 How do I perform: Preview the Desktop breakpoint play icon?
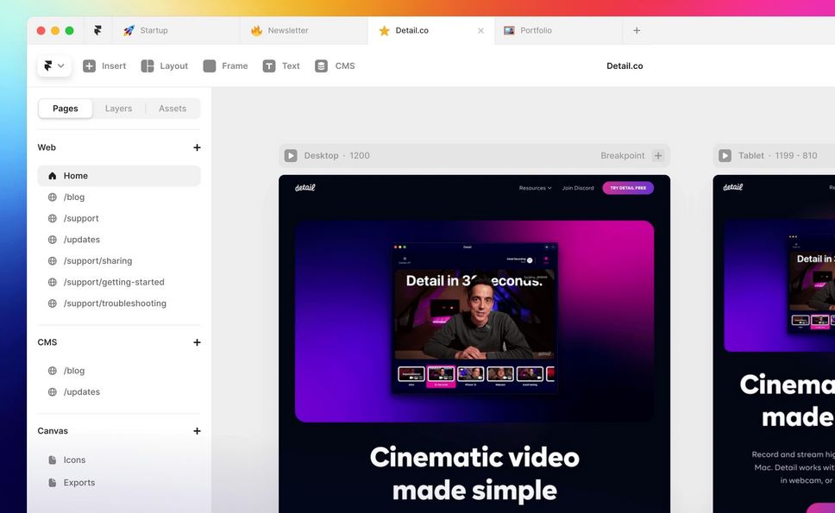[290, 155]
